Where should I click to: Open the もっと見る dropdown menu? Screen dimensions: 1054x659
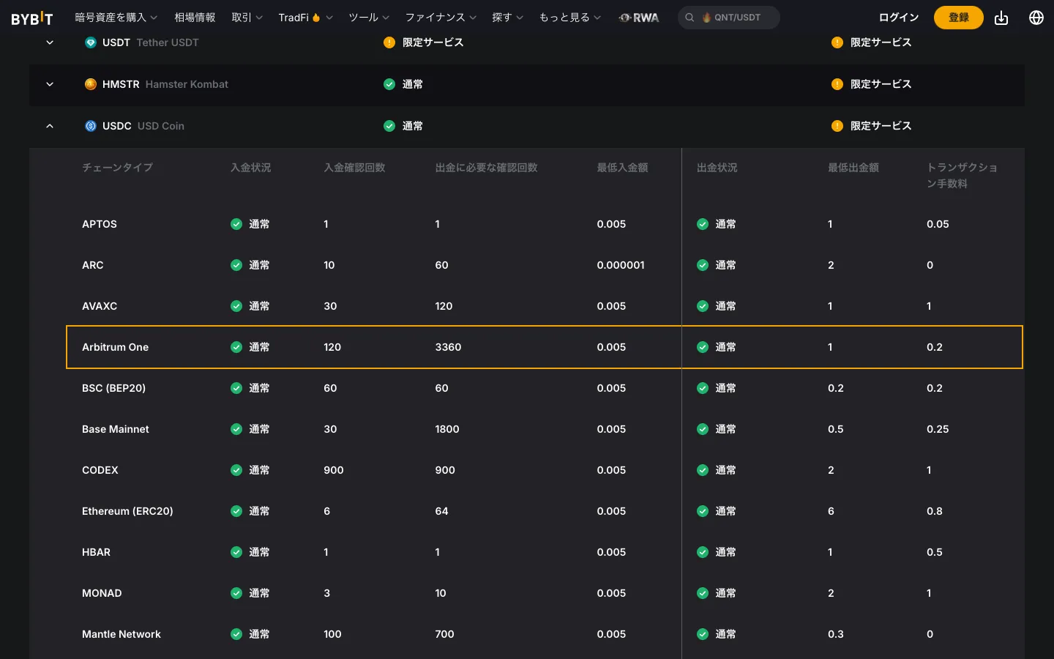point(570,18)
